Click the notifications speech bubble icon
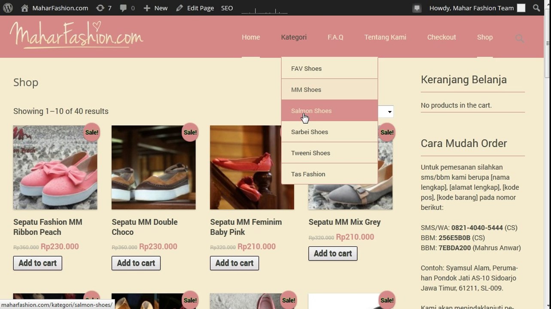Screen dimensions: 551x309 (x=417, y=8)
